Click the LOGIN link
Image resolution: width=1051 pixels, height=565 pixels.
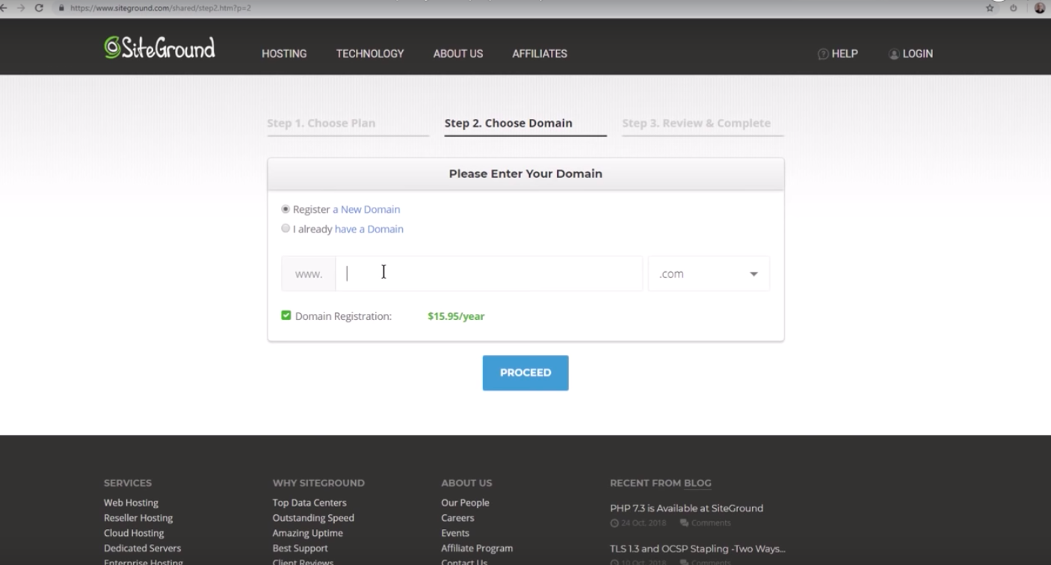coord(917,54)
